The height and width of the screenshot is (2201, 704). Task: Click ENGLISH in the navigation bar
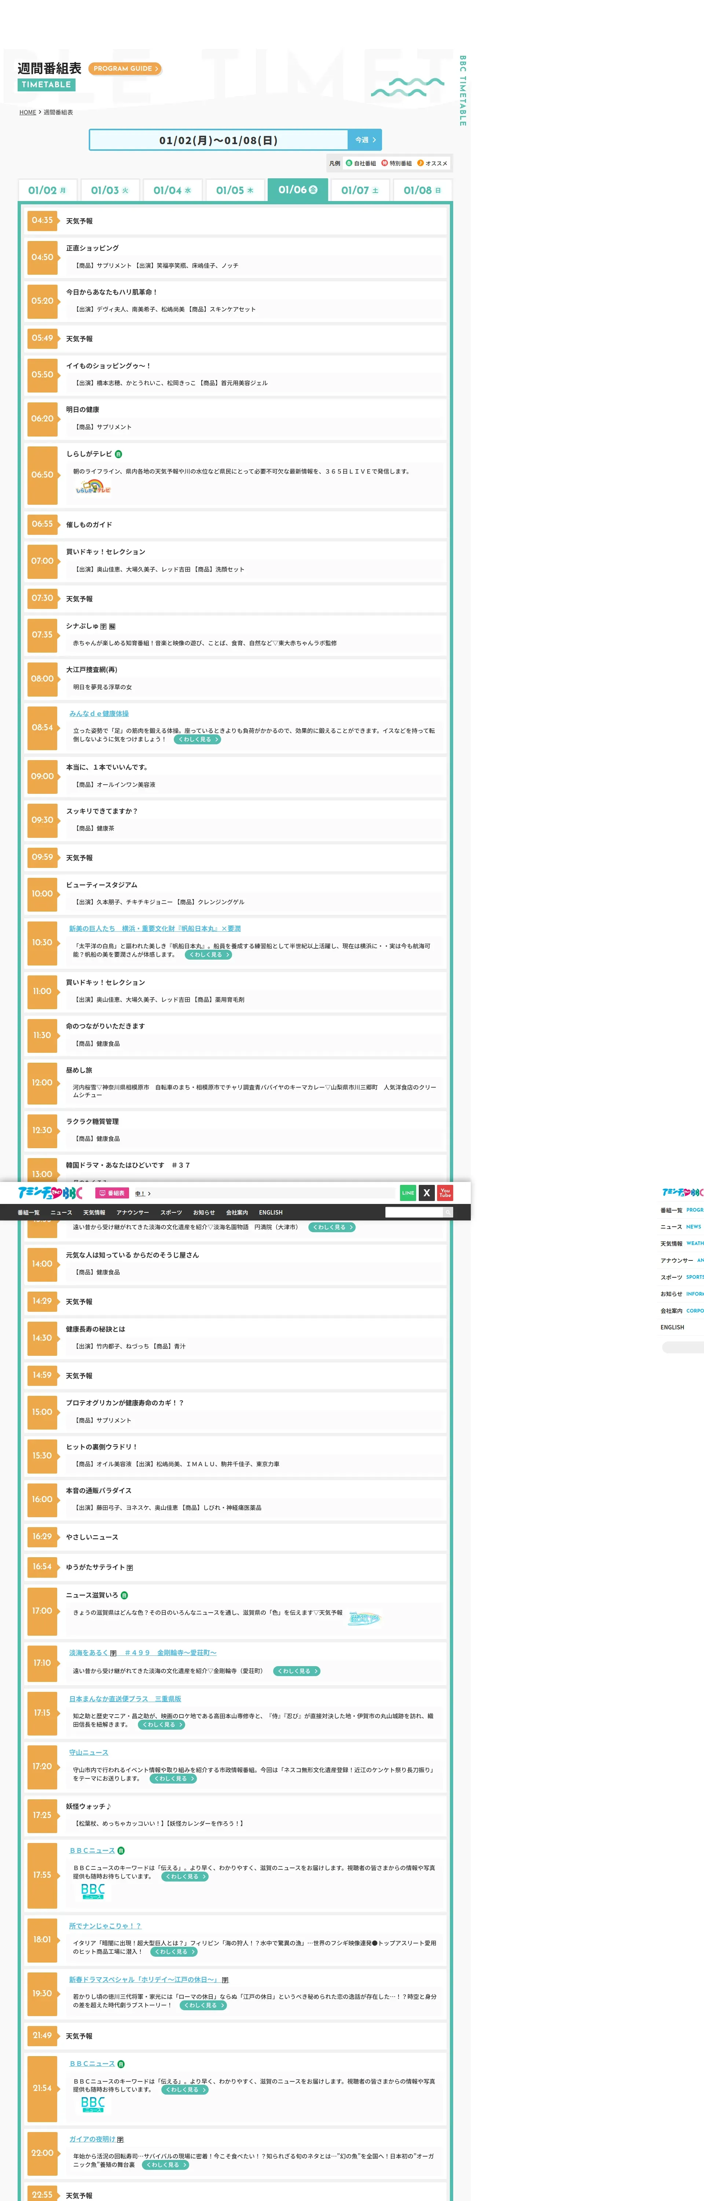click(271, 1212)
